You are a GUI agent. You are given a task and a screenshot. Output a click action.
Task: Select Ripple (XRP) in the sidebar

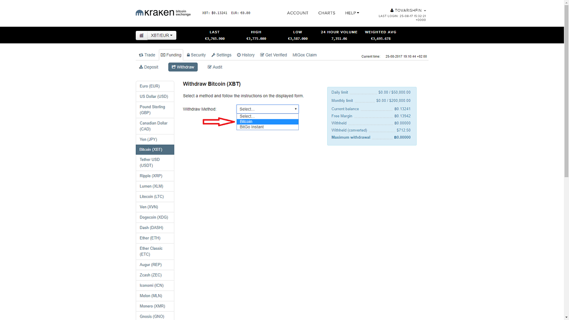[x=155, y=176]
